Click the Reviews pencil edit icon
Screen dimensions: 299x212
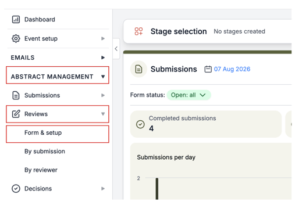16,114
